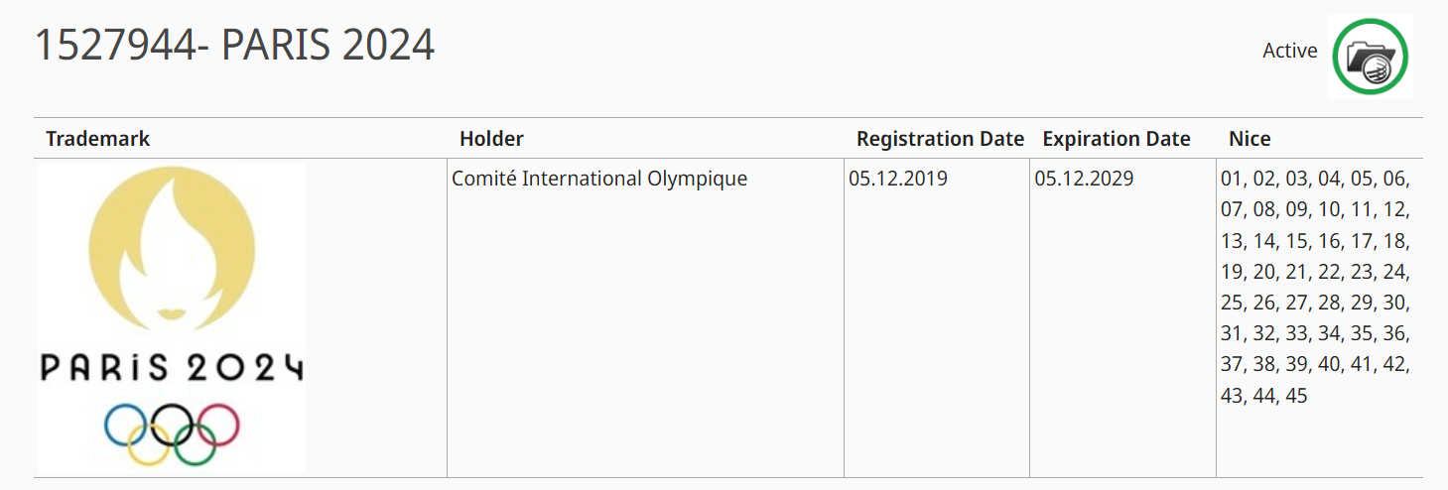Click the Olympic rings in the logo
Viewport: 1448px width, 490px height.
[x=172, y=433]
